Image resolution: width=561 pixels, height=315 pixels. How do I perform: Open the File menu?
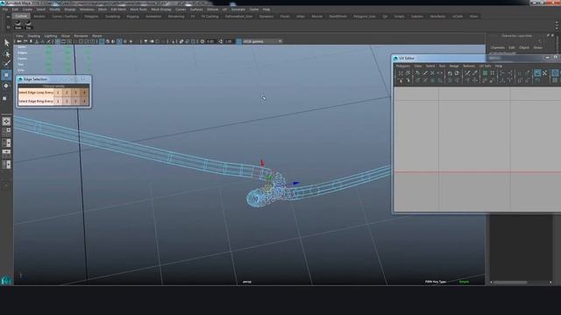tap(5, 10)
